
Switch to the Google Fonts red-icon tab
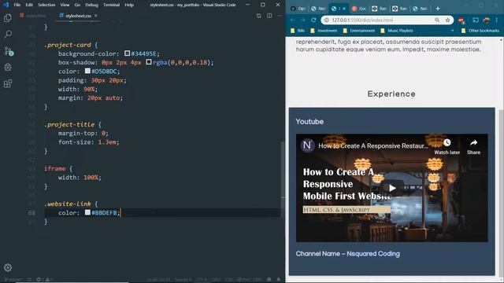pyautogui.click(x=359, y=9)
